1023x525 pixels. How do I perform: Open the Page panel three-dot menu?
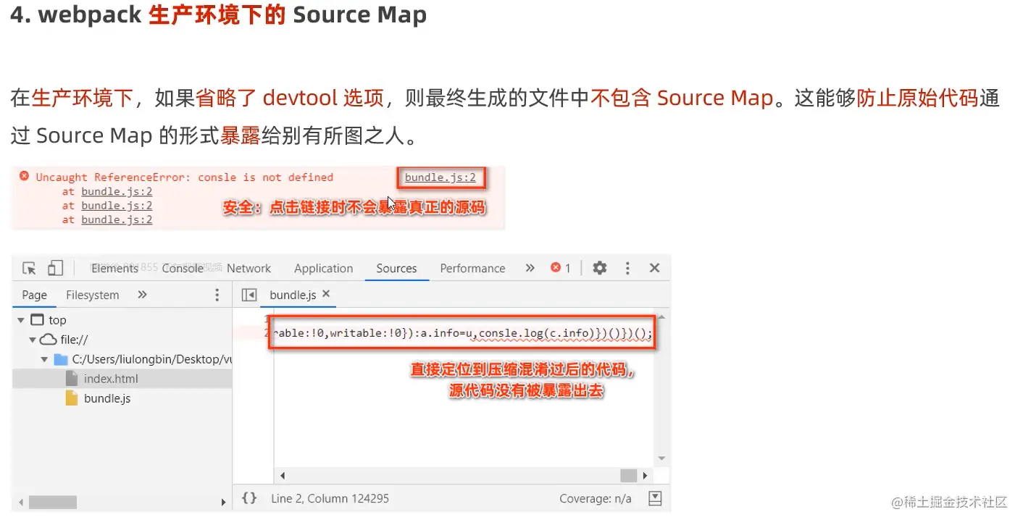pos(217,295)
